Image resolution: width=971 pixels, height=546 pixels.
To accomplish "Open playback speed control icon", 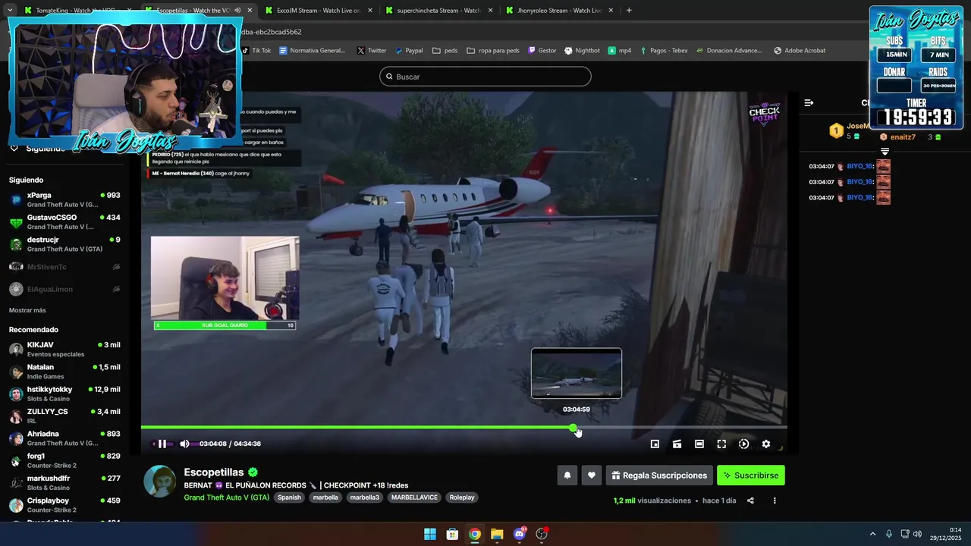I will coord(743,444).
